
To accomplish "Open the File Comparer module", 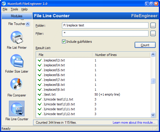I will coord(17,84).
